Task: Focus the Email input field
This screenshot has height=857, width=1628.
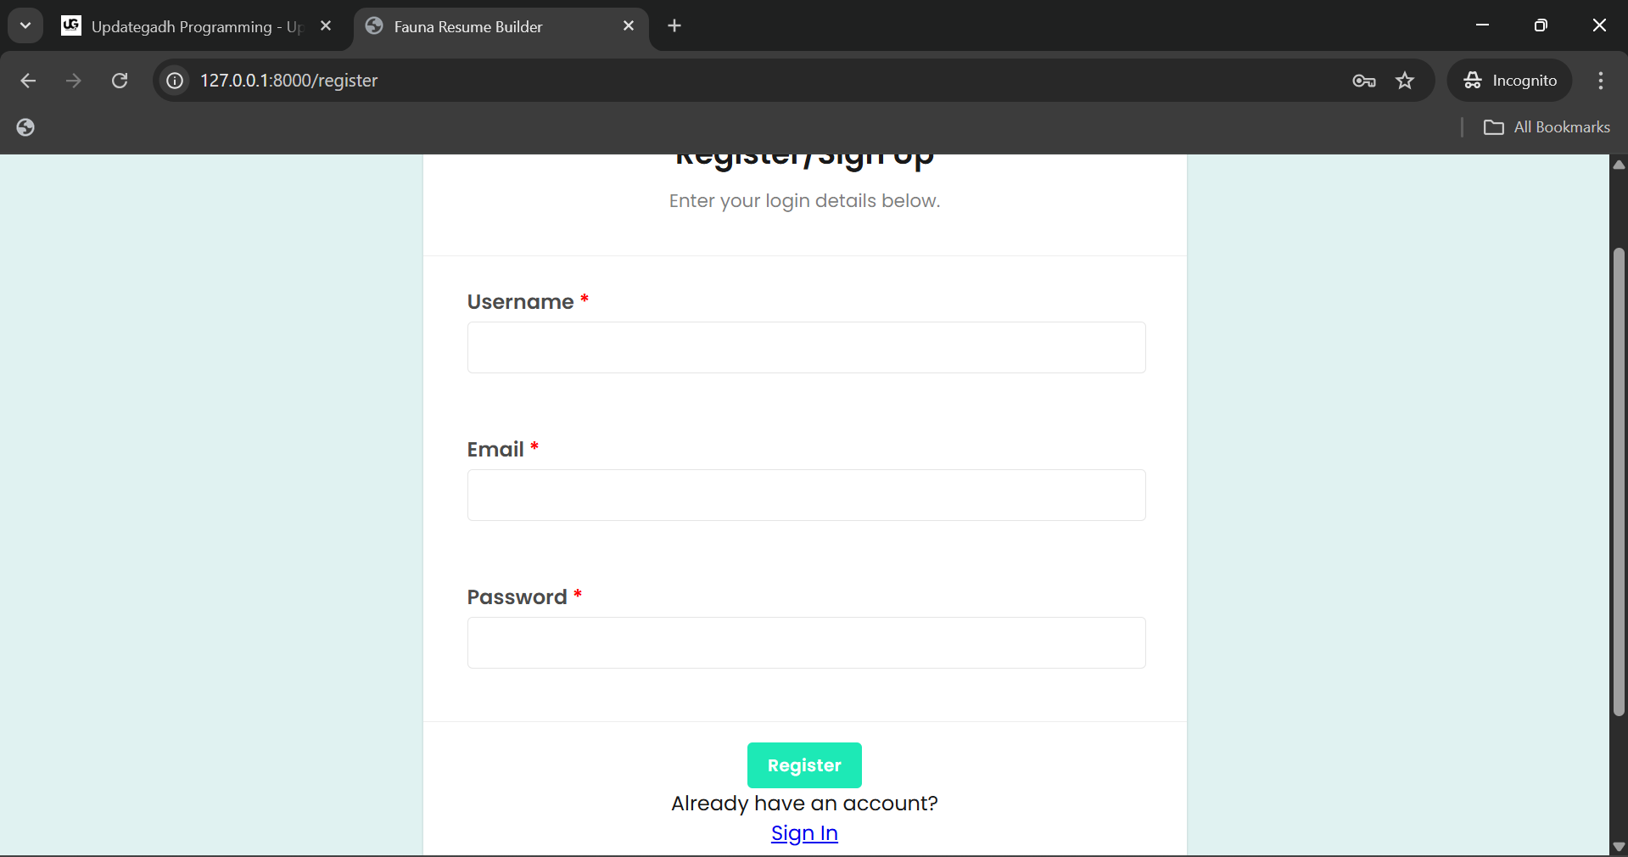Action: pos(806,496)
